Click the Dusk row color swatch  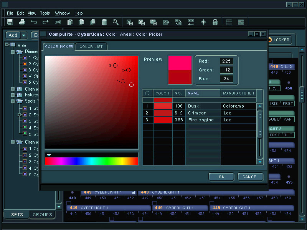click(163, 106)
